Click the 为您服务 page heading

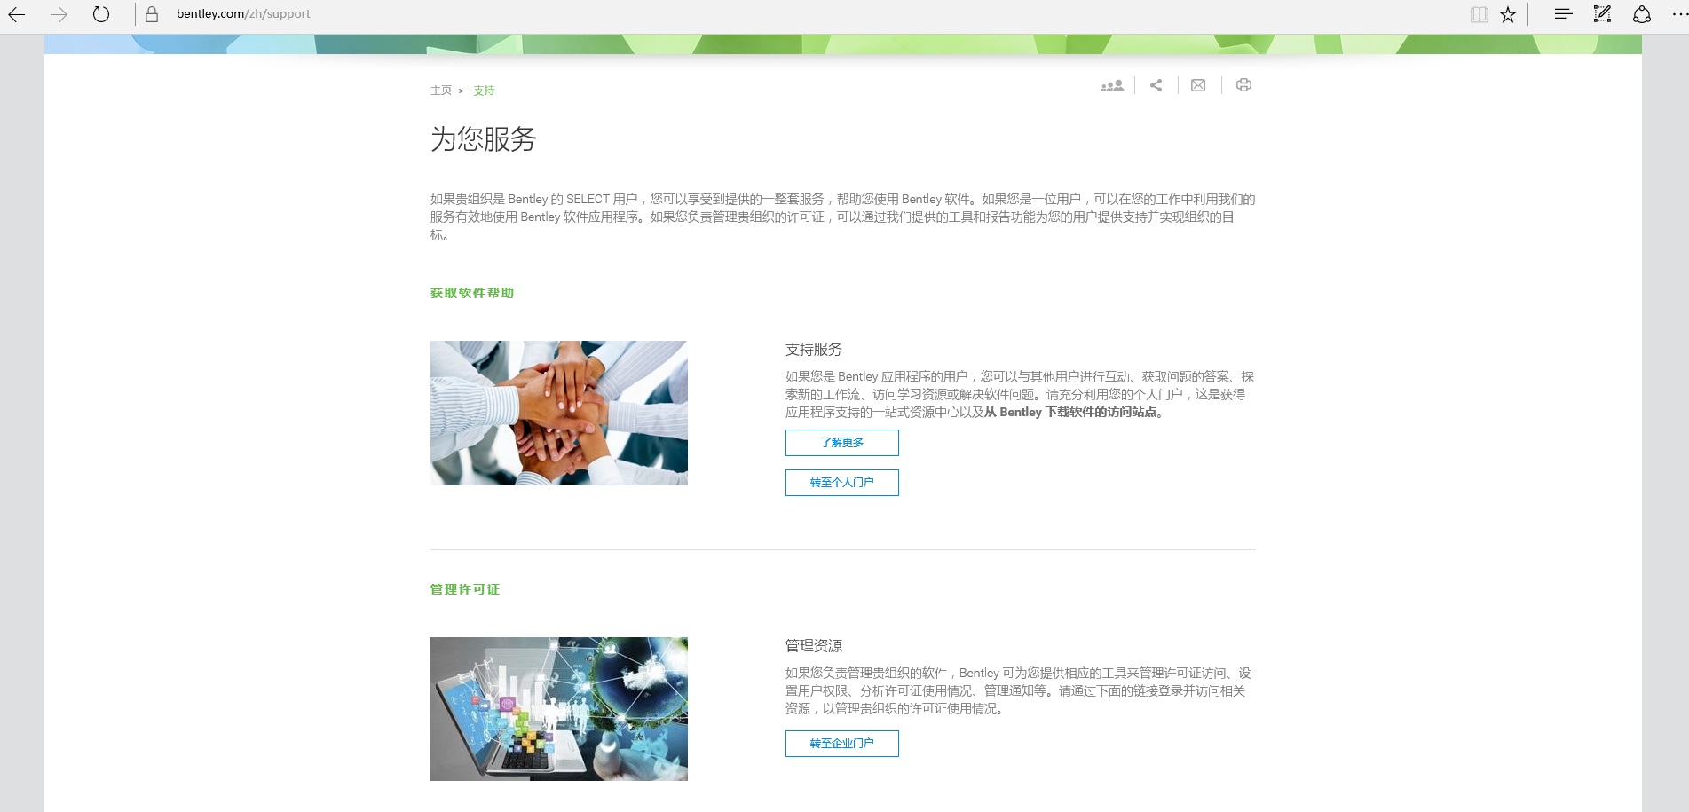484,139
